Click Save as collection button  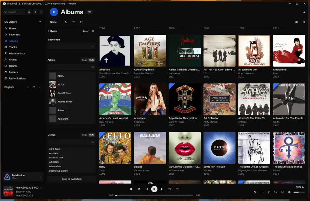pos(71,179)
